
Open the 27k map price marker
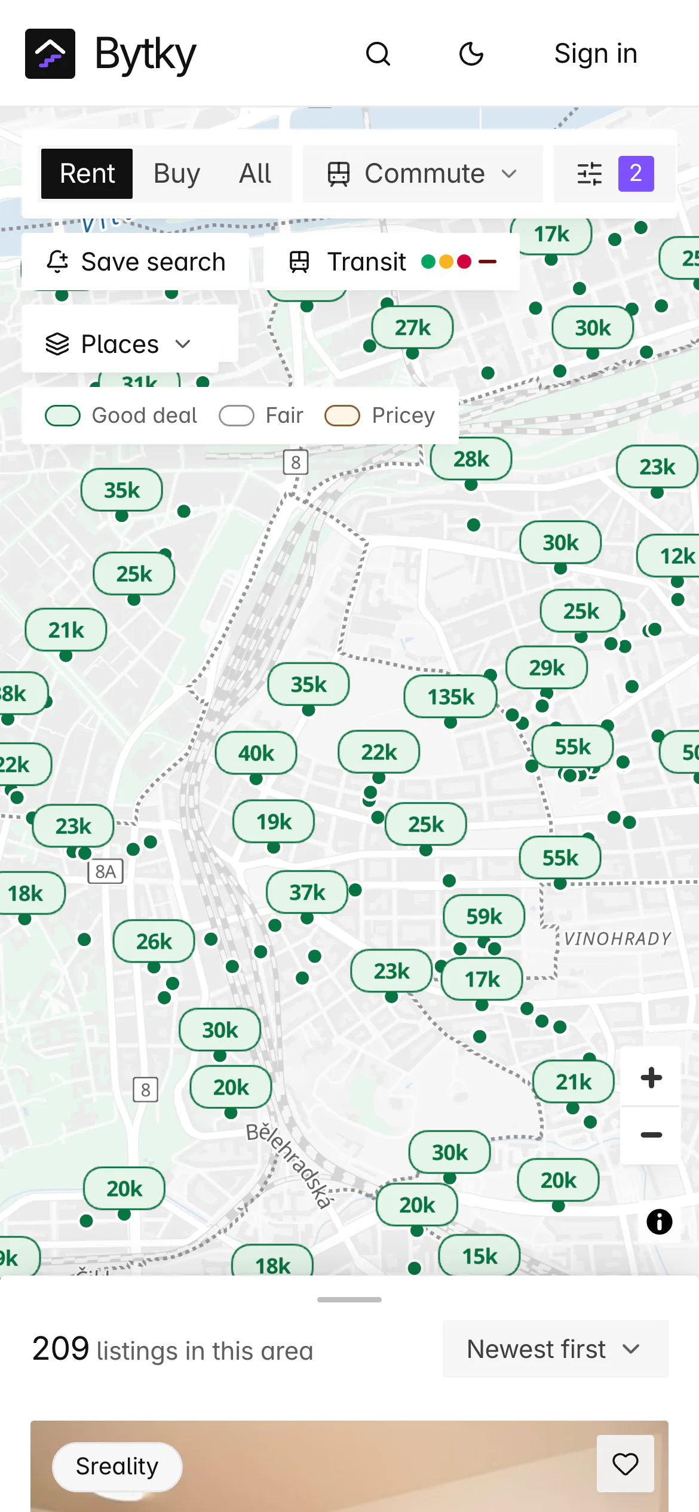pyautogui.click(x=412, y=327)
